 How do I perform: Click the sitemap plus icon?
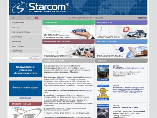click(20, 18)
